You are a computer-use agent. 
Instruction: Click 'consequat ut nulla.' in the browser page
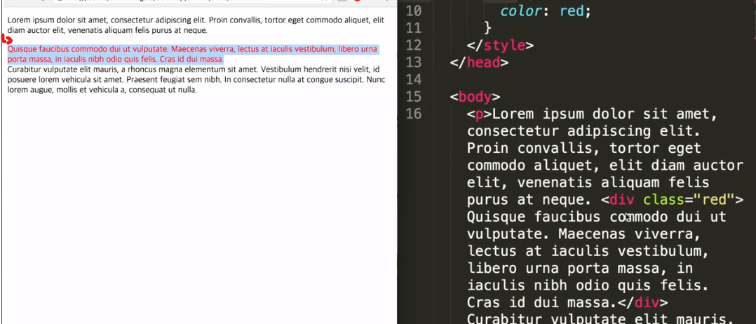(x=163, y=90)
